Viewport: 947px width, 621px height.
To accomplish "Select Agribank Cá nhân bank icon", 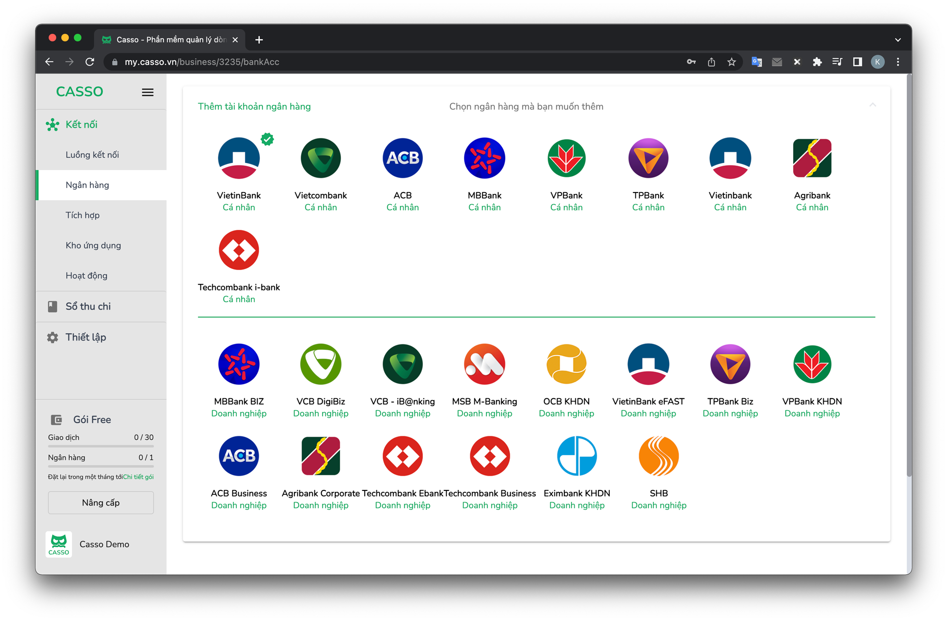I will pyautogui.click(x=812, y=158).
